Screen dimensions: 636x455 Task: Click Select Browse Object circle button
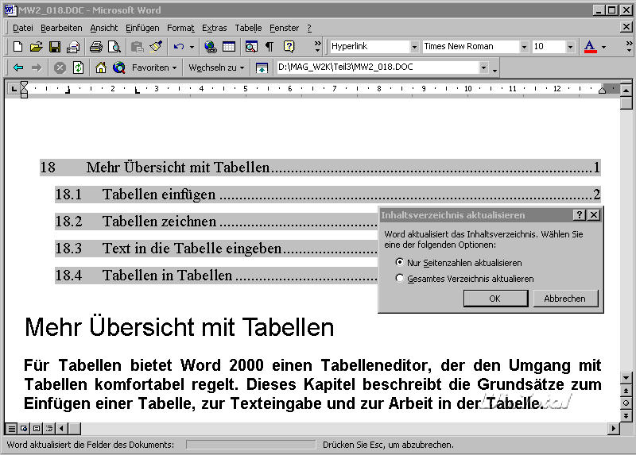tap(626, 403)
